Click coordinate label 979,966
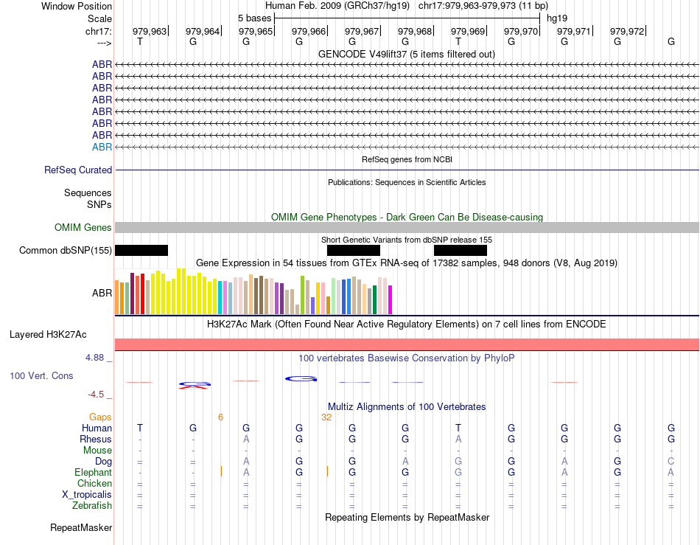This screenshot has width=700, height=545. pyautogui.click(x=309, y=31)
